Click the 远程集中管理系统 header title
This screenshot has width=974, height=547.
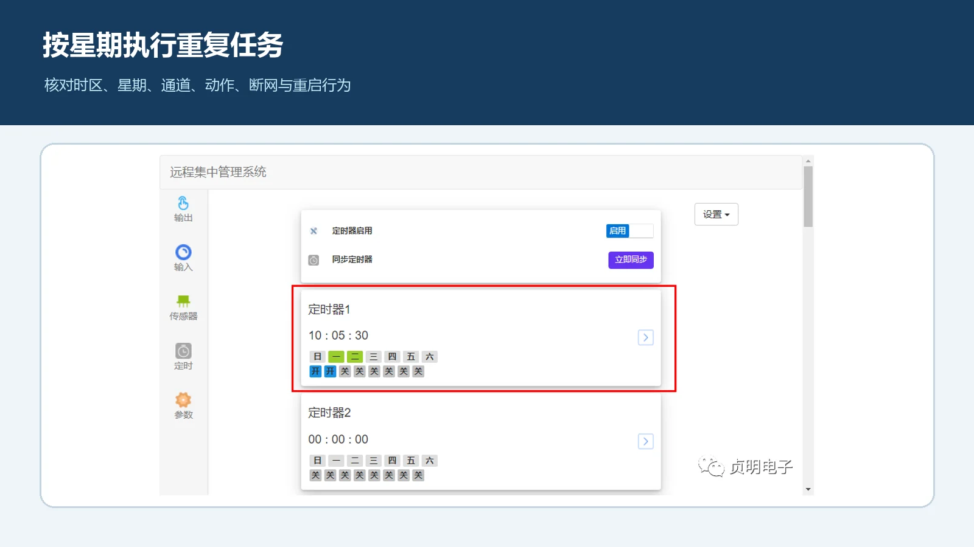click(x=218, y=172)
